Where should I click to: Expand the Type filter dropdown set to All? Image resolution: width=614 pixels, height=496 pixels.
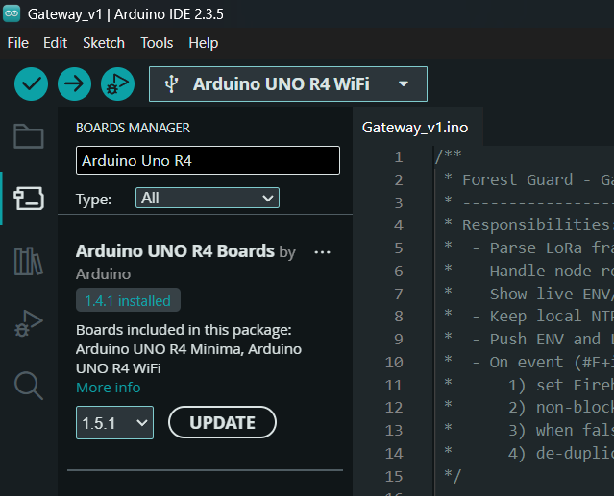coord(208,198)
